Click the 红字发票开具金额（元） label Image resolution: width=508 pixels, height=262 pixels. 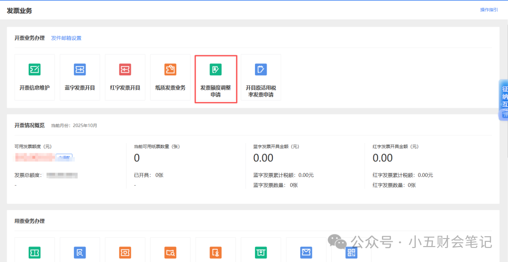pos(396,147)
